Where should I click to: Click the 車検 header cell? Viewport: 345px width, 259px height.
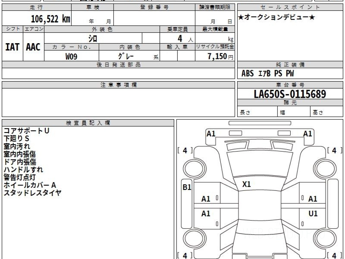pyautogui.click(x=93, y=7)
